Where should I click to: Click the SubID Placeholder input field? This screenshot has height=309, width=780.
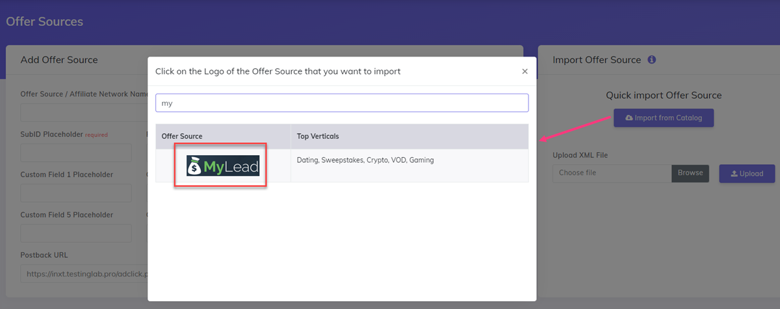pos(76,153)
